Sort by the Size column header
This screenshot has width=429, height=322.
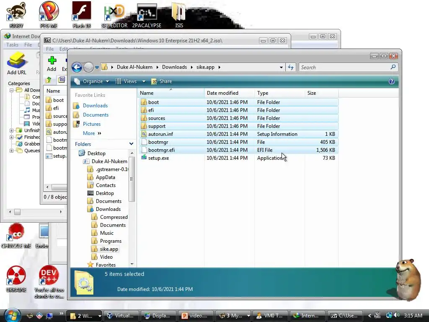coord(321,93)
